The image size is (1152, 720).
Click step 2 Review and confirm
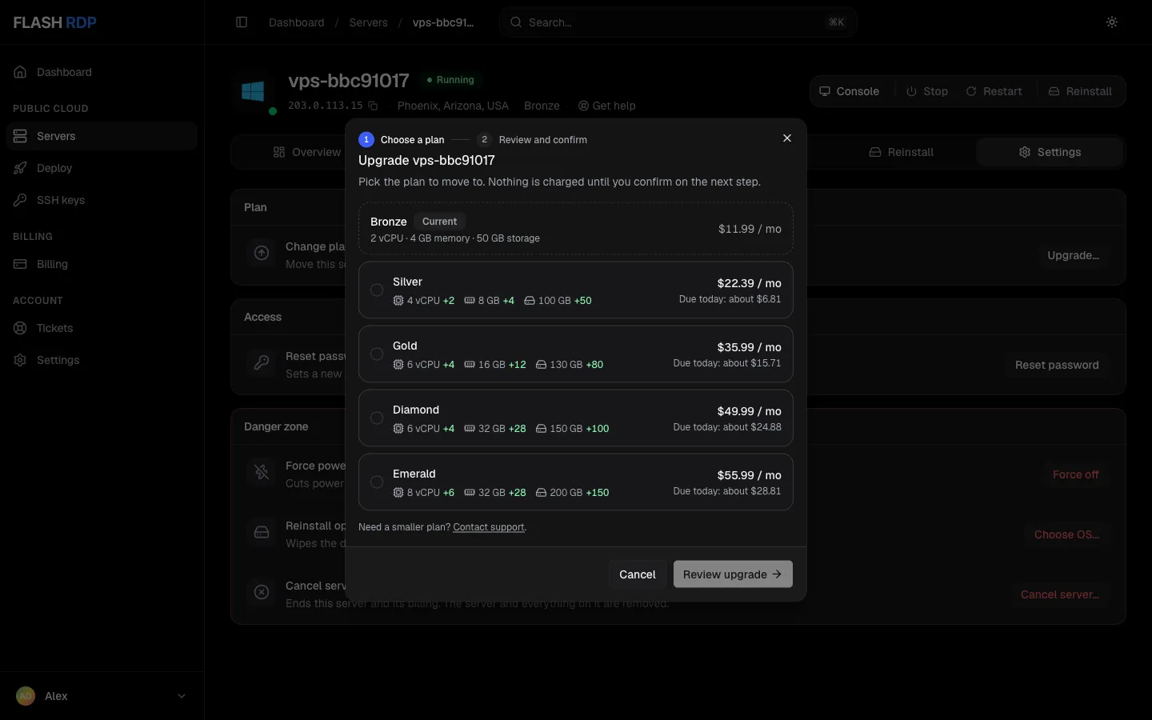click(x=532, y=139)
